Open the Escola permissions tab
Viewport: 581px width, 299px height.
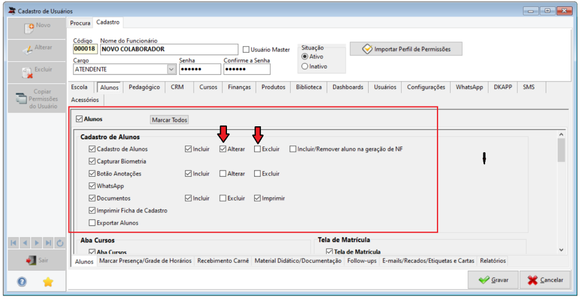[79, 87]
